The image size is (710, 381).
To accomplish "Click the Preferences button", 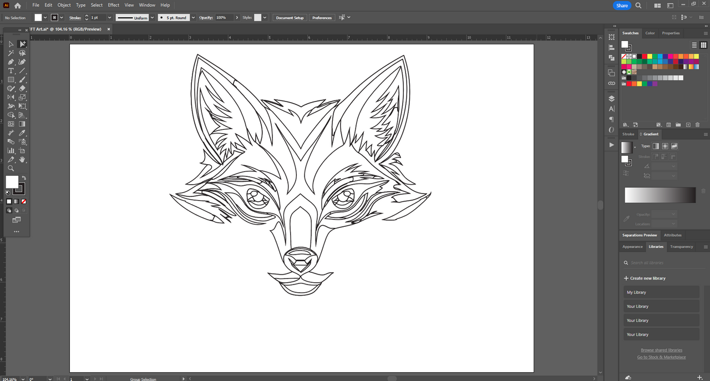I will point(322,18).
